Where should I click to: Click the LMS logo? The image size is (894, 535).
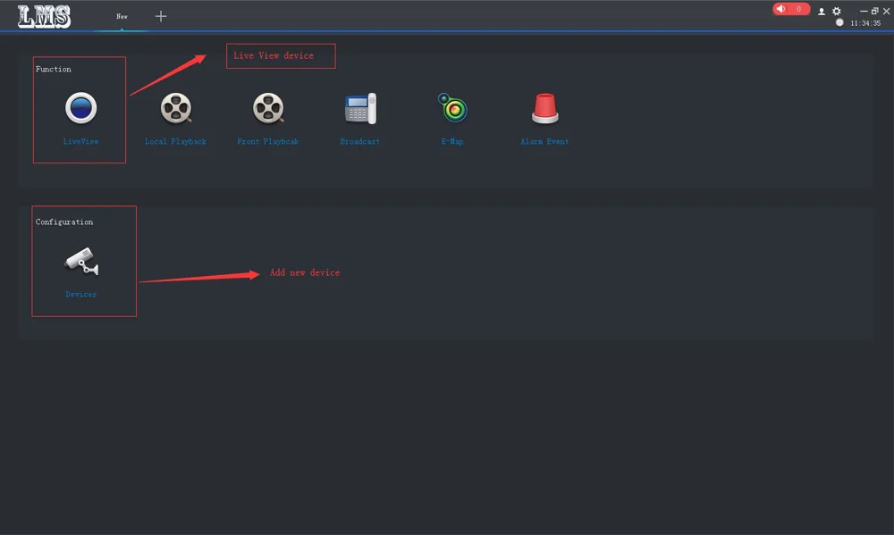tap(44, 16)
